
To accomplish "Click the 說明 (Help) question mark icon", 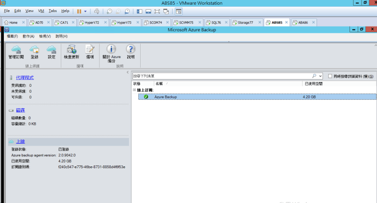I will 130,49.
